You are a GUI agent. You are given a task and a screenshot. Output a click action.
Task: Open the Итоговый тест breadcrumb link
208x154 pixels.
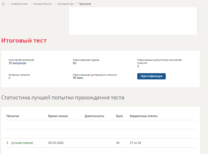coord(66,4)
